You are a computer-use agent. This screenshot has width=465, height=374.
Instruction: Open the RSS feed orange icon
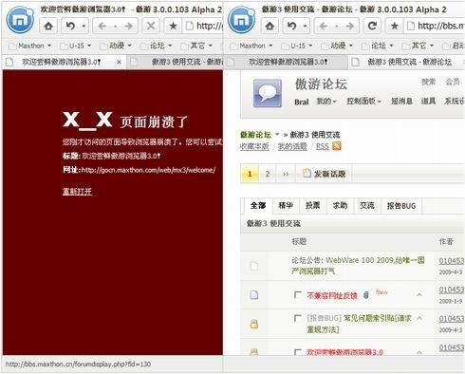coord(336,146)
